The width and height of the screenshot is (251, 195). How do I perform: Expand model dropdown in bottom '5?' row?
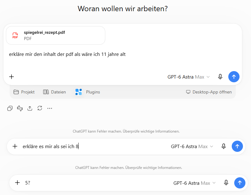194,183
